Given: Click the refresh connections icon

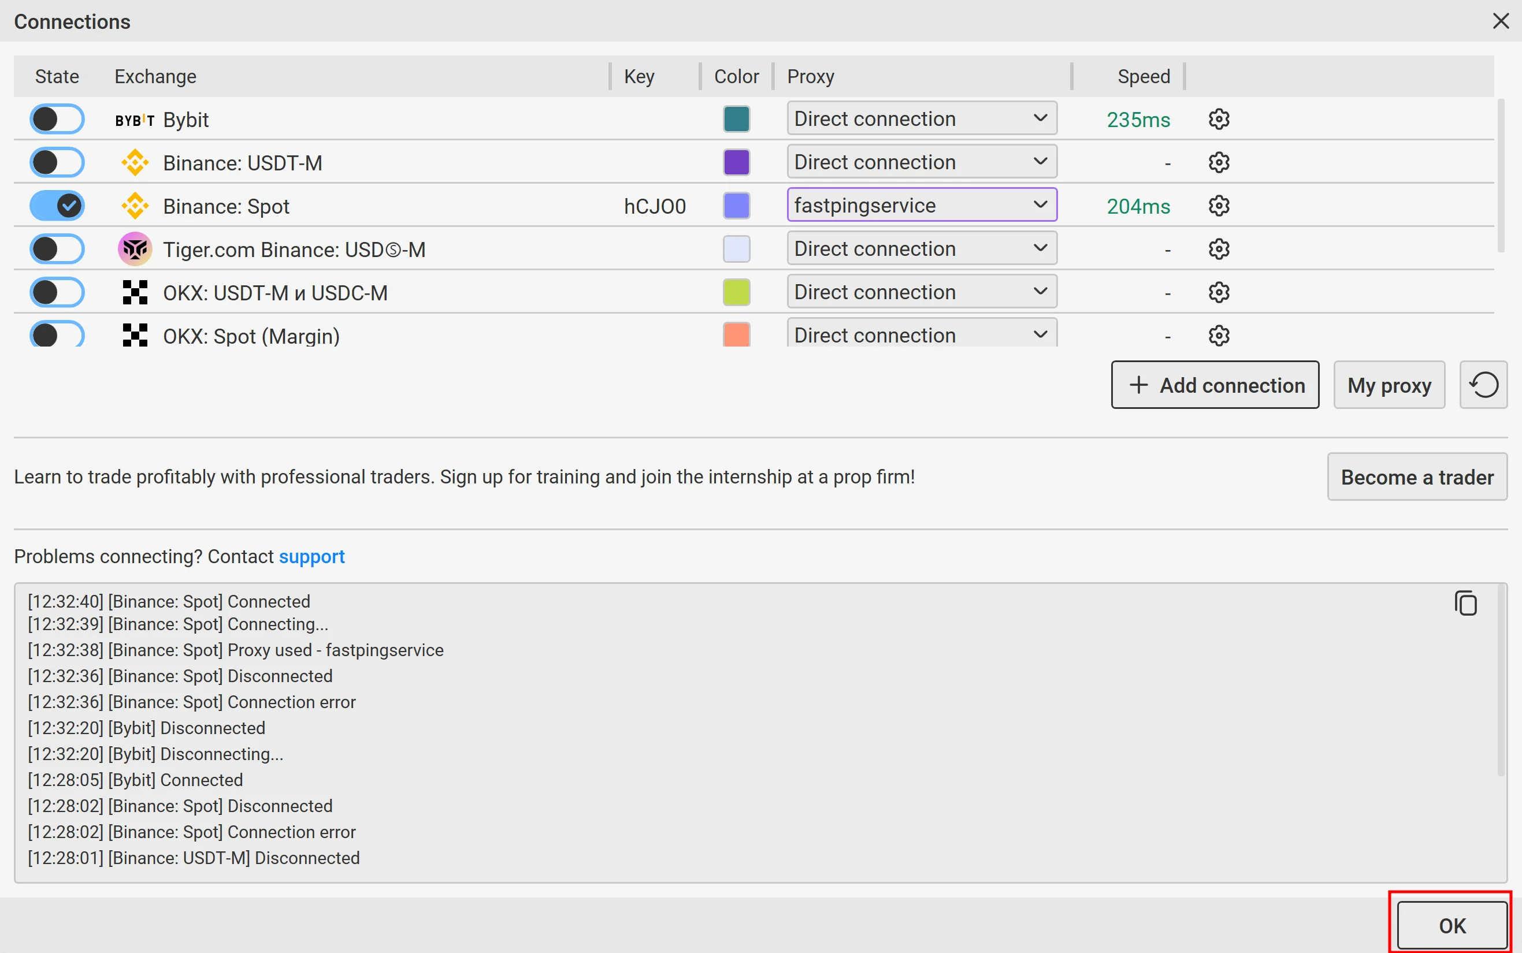Looking at the screenshot, I should click(1483, 385).
